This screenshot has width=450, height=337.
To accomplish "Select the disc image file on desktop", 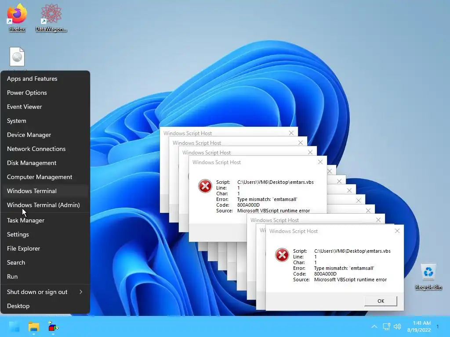I will tap(17, 57).
